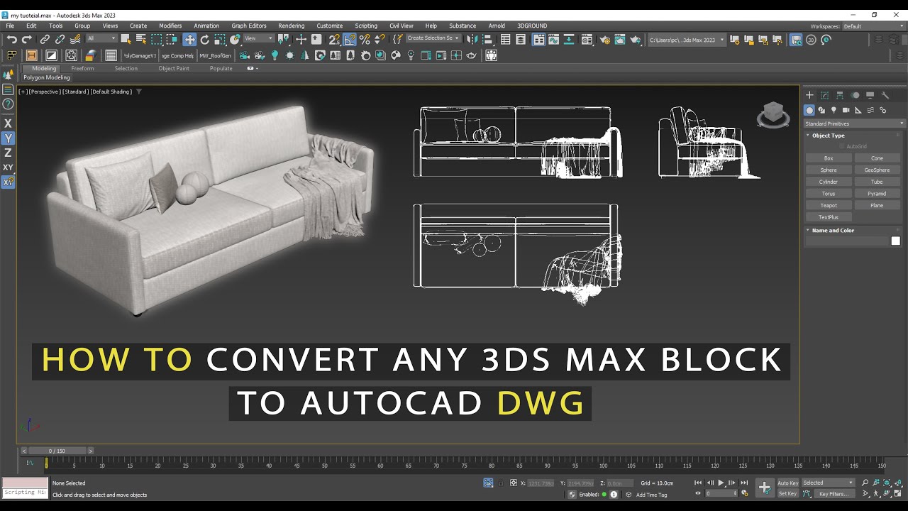Switch to the Polygon Modeling tab
908x511 pixels.
coord(46,77)
